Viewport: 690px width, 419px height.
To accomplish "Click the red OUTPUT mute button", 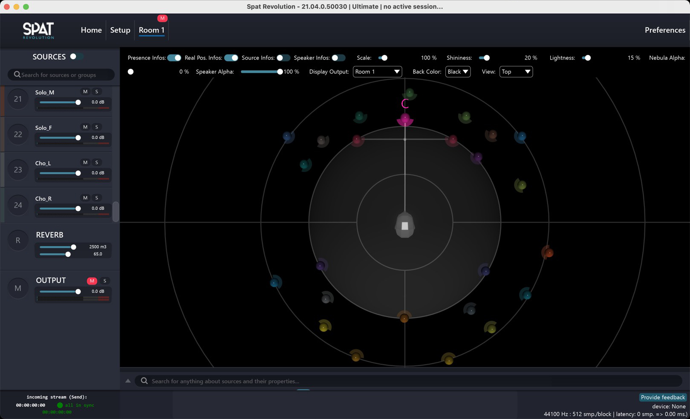I will tap(92, 281).
